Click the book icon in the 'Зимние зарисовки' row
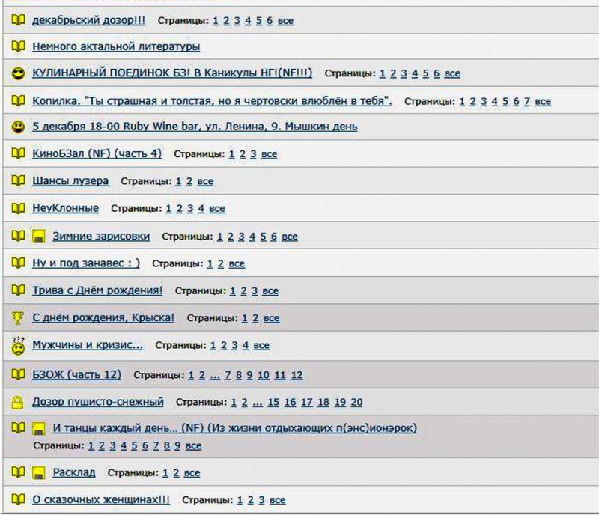This screenshot has height=515, width=599. 18,235
